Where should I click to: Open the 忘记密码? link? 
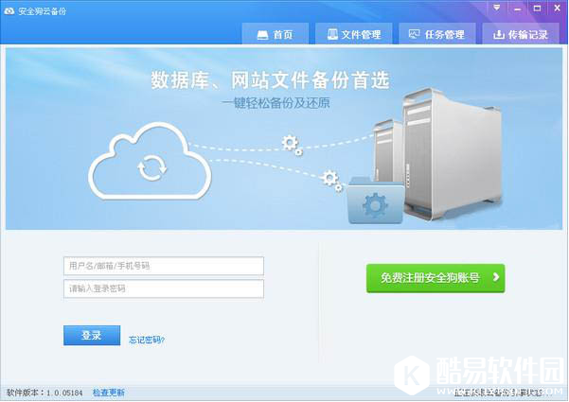[x=147, y=340]
